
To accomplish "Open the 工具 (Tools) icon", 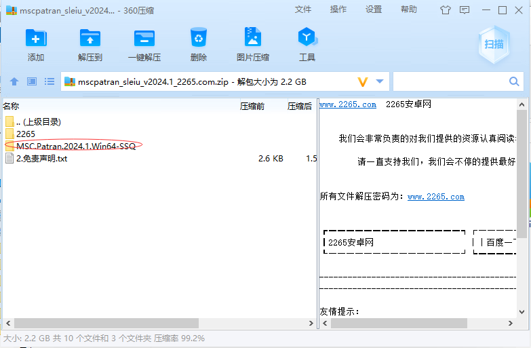I will [307, 37].
